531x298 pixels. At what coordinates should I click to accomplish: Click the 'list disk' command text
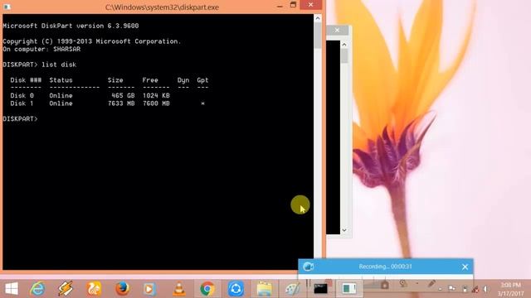(59, 65)
